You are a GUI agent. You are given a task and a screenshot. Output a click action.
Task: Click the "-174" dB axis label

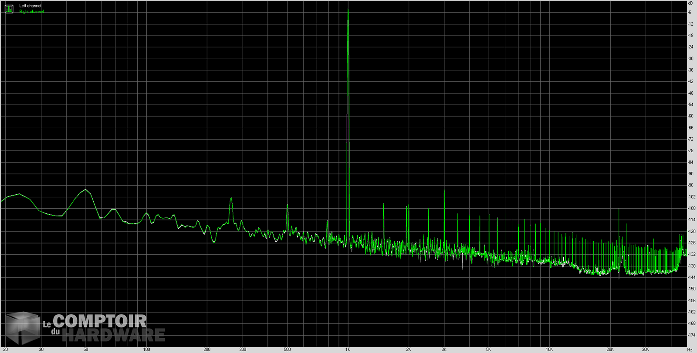(691, 335)
